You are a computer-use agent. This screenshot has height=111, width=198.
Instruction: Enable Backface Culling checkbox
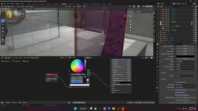pyautogui.click(x=176, y=82)
